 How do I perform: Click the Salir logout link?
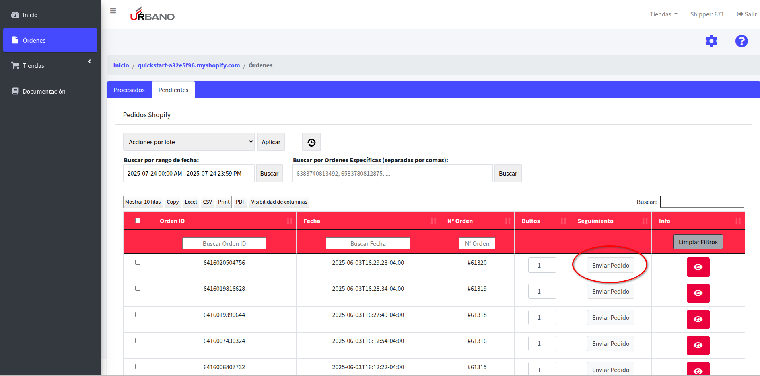tap(746, 14)
